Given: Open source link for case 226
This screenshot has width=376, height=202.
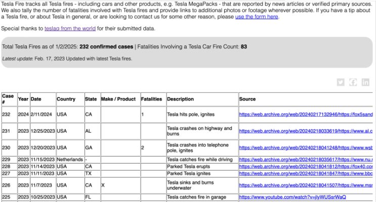Looking at the screenshot, I should point(306,185).
